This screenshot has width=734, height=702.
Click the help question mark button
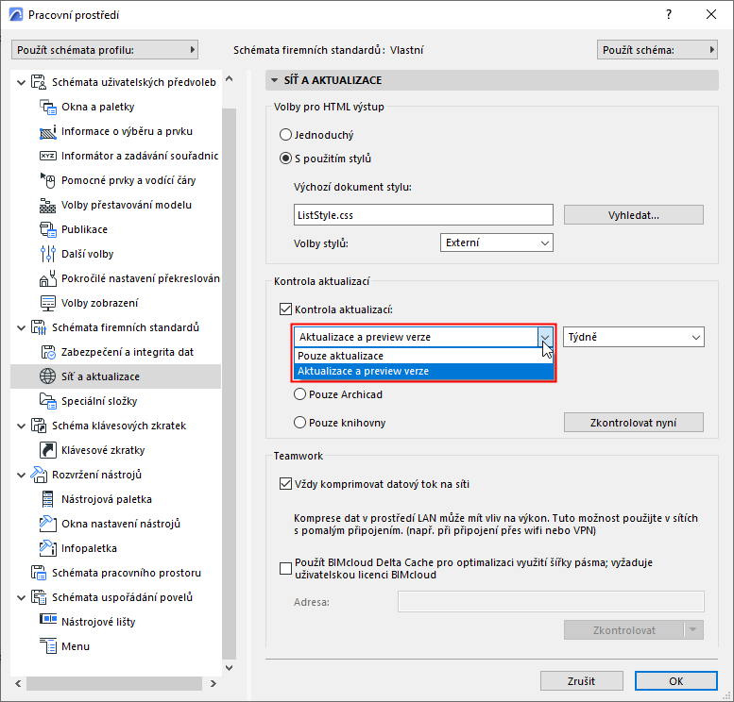pyautogui.click(x=669, y=14)
